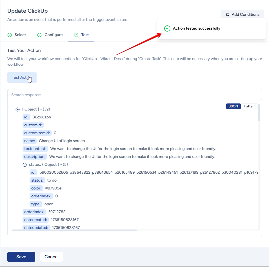Cancel the action setup
The height and width of the screenshot is (267, 269).
(x=52, y=257)
